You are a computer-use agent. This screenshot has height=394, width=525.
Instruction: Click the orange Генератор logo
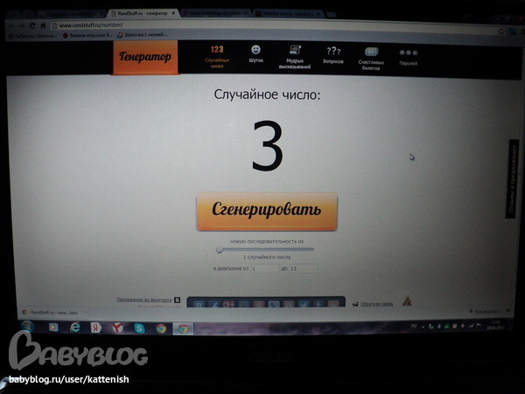pyautogui.click(x=144, y=58)
